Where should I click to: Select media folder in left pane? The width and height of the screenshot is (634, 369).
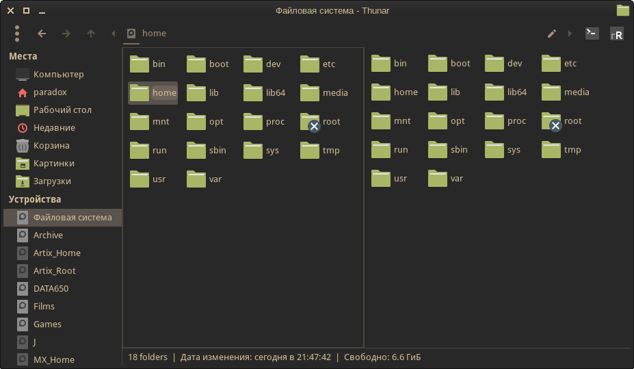[x=324, y=92]
